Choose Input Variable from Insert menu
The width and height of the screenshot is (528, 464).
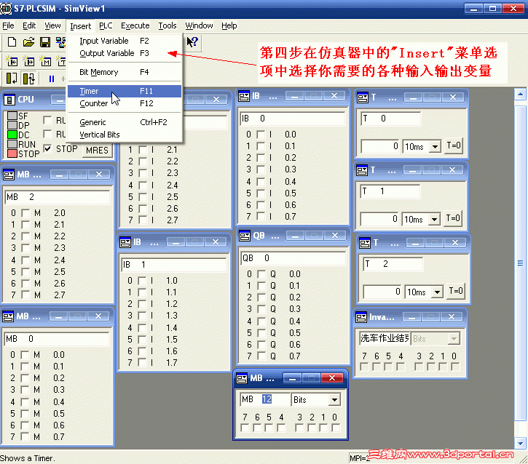pos(125,41)
